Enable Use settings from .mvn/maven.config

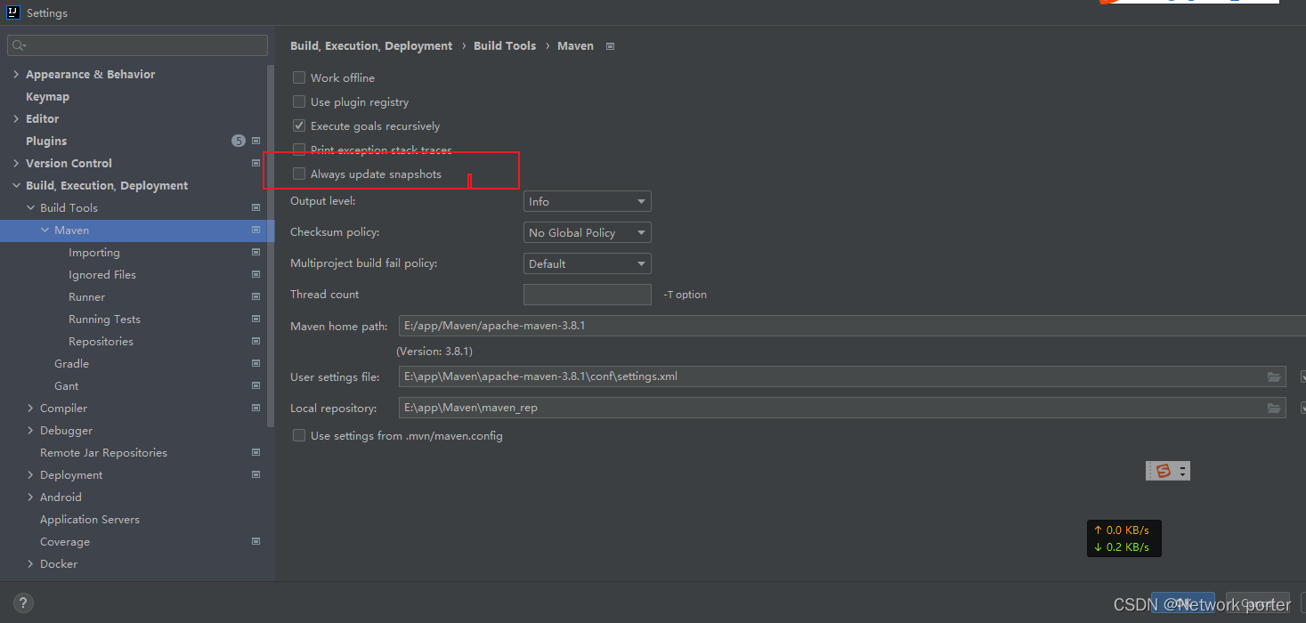299,435
